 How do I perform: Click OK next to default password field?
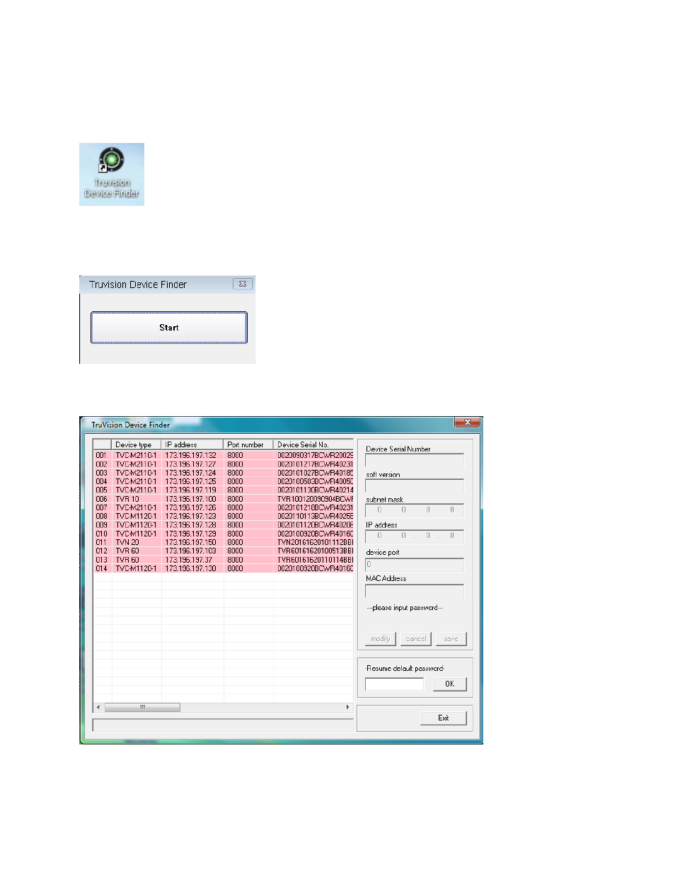tap(450, 684)
